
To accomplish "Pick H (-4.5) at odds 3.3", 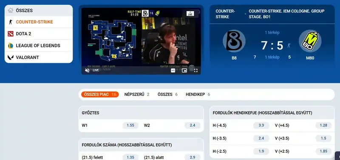I will point(261,125).
